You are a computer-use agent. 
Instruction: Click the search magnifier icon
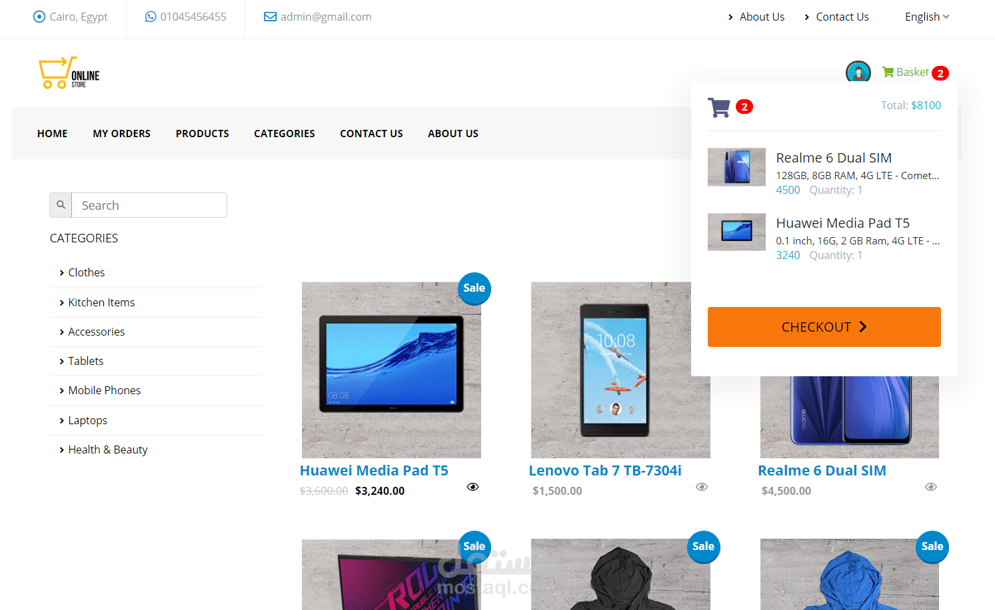[x=60, y=205]
